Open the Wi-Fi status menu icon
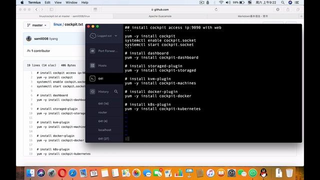Viewport: 320px width, 180px height. 221,2
